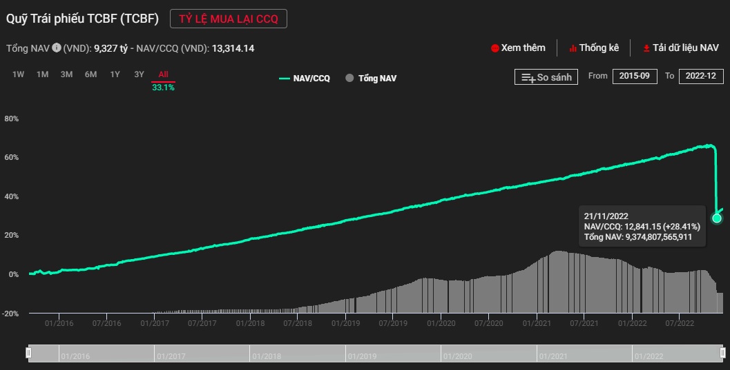Switch to the 1M time range
The height and width of the screenshot is (370, 730).
pos(43,74)
